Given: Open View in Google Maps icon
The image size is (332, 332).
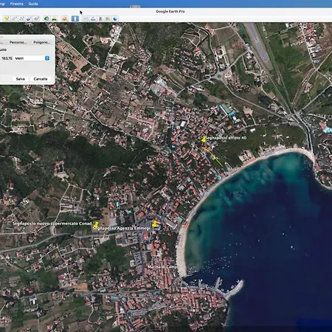Looking at the screenshot, I should [x=108, y=18].
